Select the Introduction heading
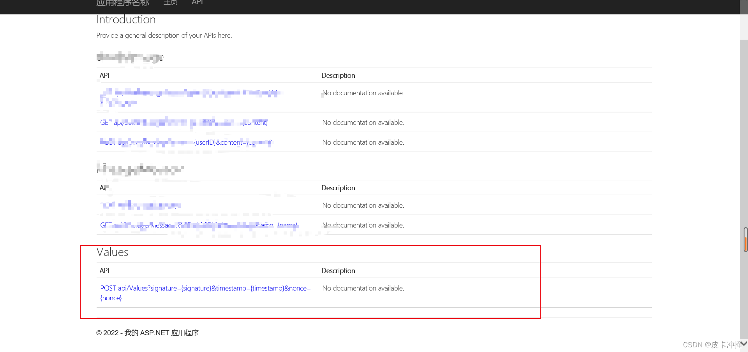The image size is (748, 352). point(126,19)
